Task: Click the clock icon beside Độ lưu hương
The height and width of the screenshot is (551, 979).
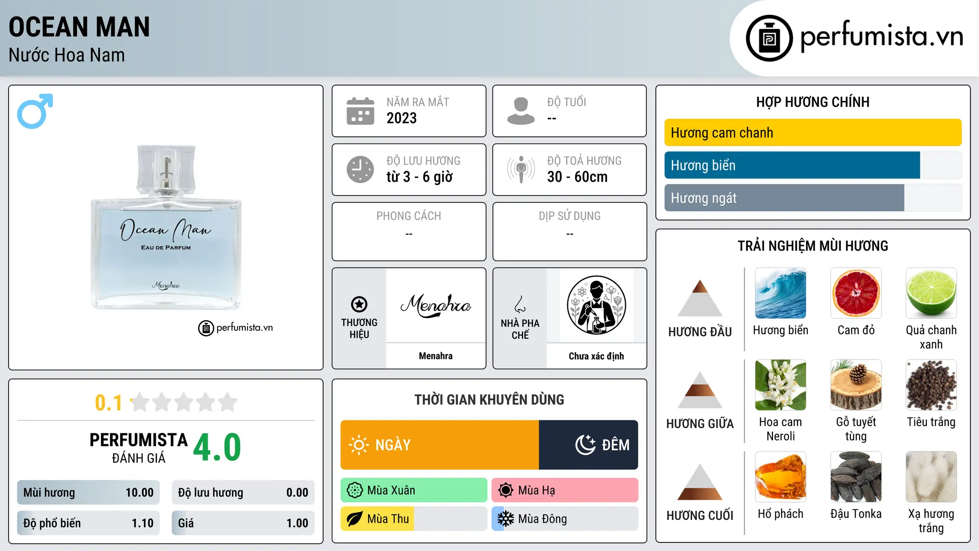Action: point(360,169)
